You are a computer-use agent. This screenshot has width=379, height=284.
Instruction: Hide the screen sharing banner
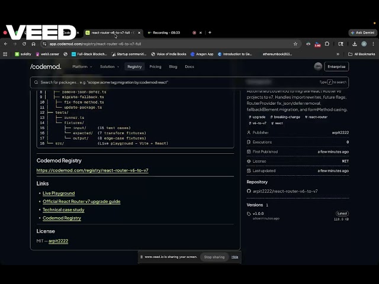(235, 257)
